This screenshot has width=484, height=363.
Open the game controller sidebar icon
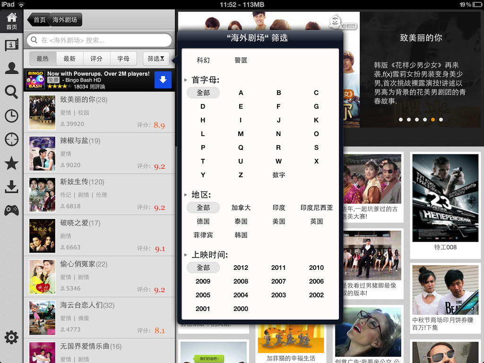[11, 210]
